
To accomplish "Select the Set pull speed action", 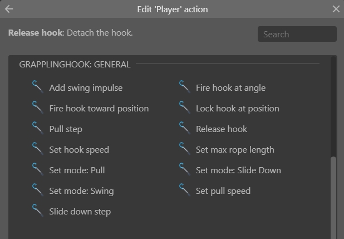I will (223, 191).
